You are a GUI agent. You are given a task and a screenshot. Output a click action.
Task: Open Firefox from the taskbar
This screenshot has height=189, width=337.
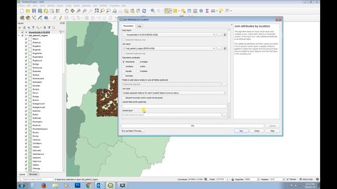[44, 185]
